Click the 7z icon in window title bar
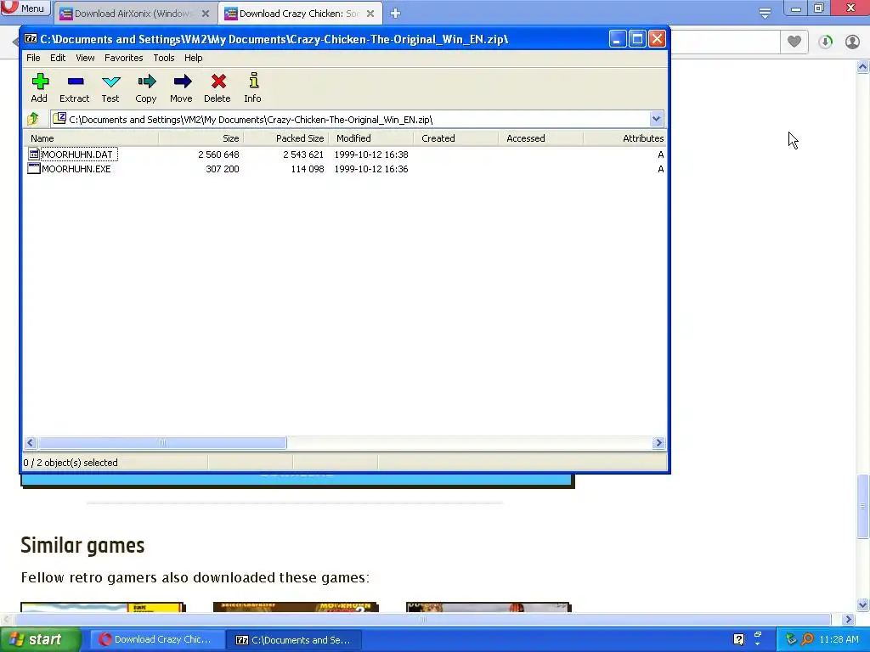Image resolution: width=870 pixels, height=652 pixels. click(x=31, y=39)
